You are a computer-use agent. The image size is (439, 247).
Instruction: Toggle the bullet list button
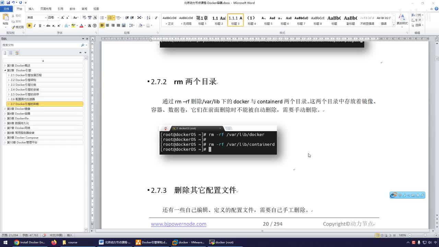[102, 17]
